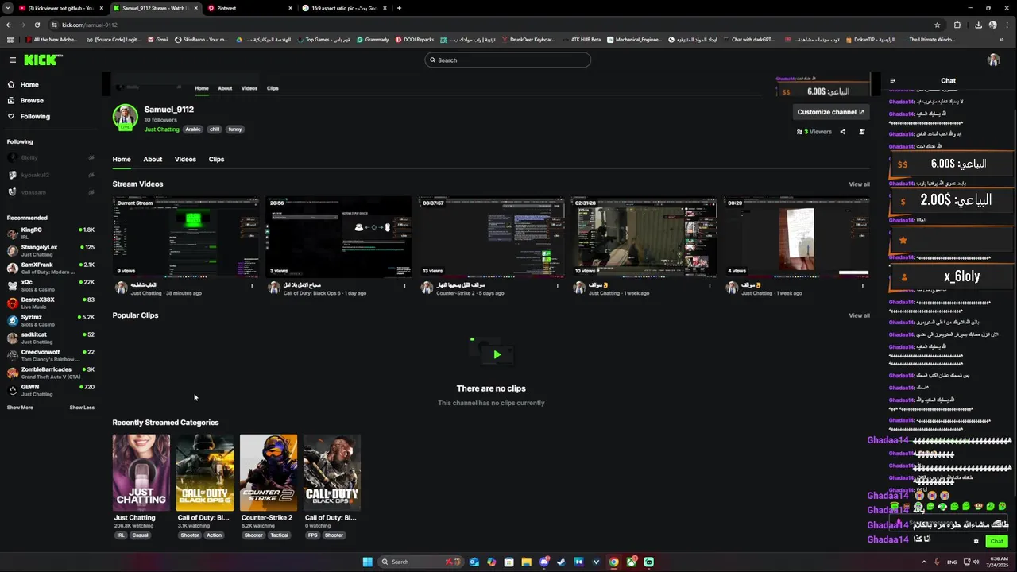Open View all for Stream Videos
The width and height of the screenshot is (1017, 572).
pyautogui.click(x=859, y=184)
